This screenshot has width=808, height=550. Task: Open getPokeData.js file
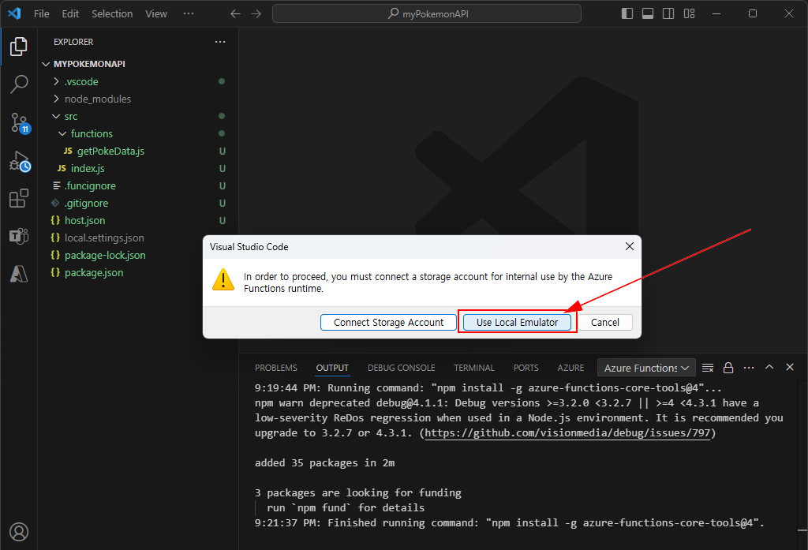pos(139,151)
